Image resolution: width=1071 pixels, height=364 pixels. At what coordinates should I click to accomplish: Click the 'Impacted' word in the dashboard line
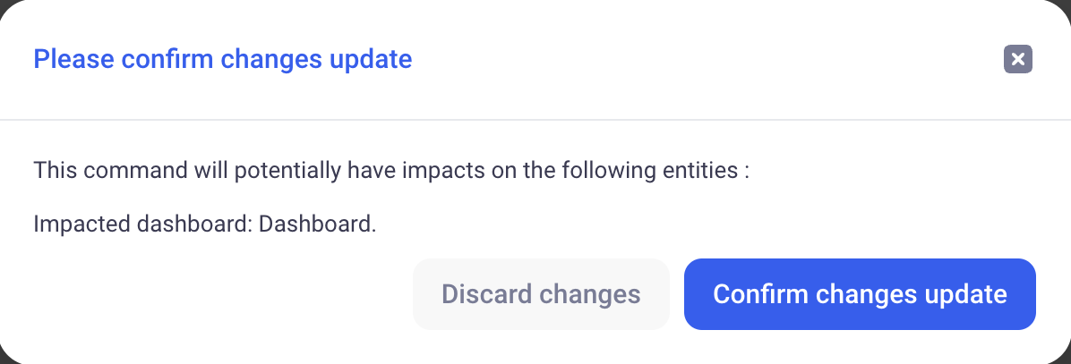coord(75,224)
